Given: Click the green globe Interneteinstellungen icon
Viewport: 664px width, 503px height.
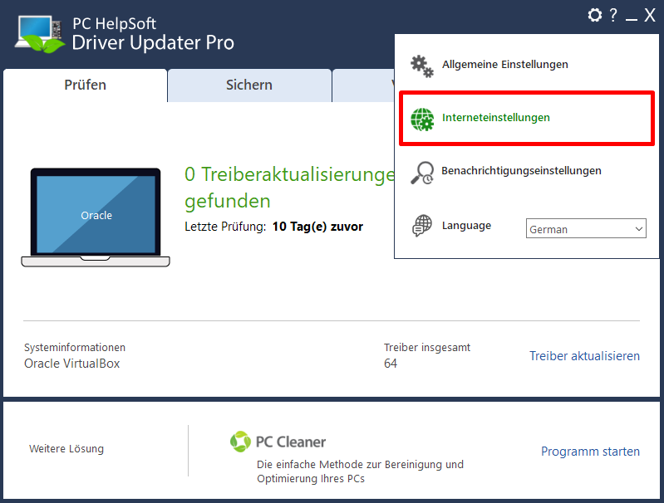Looking at the screenshot, I should click(x=422, y=120).
